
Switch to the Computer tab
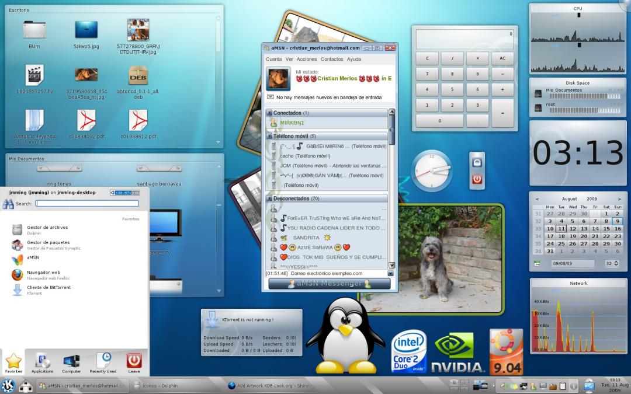(71, 362)
